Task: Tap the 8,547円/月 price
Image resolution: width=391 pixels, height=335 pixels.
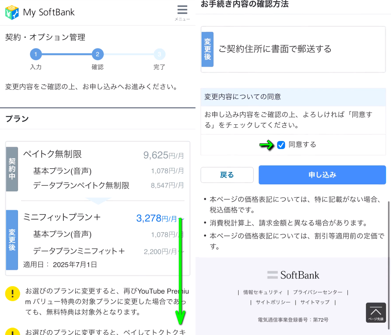Action: click(x=167, y=186)
